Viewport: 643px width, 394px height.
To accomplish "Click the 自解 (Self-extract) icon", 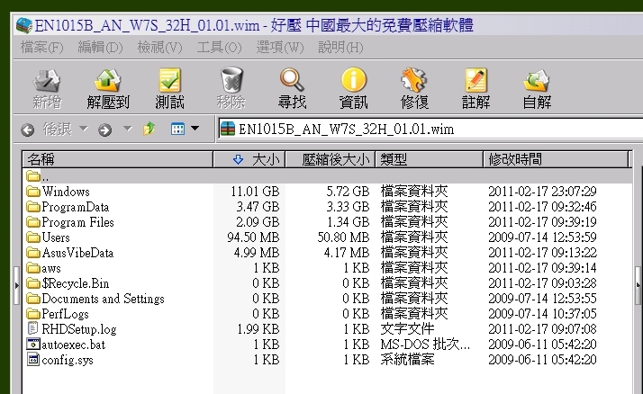I will [537, 80].
